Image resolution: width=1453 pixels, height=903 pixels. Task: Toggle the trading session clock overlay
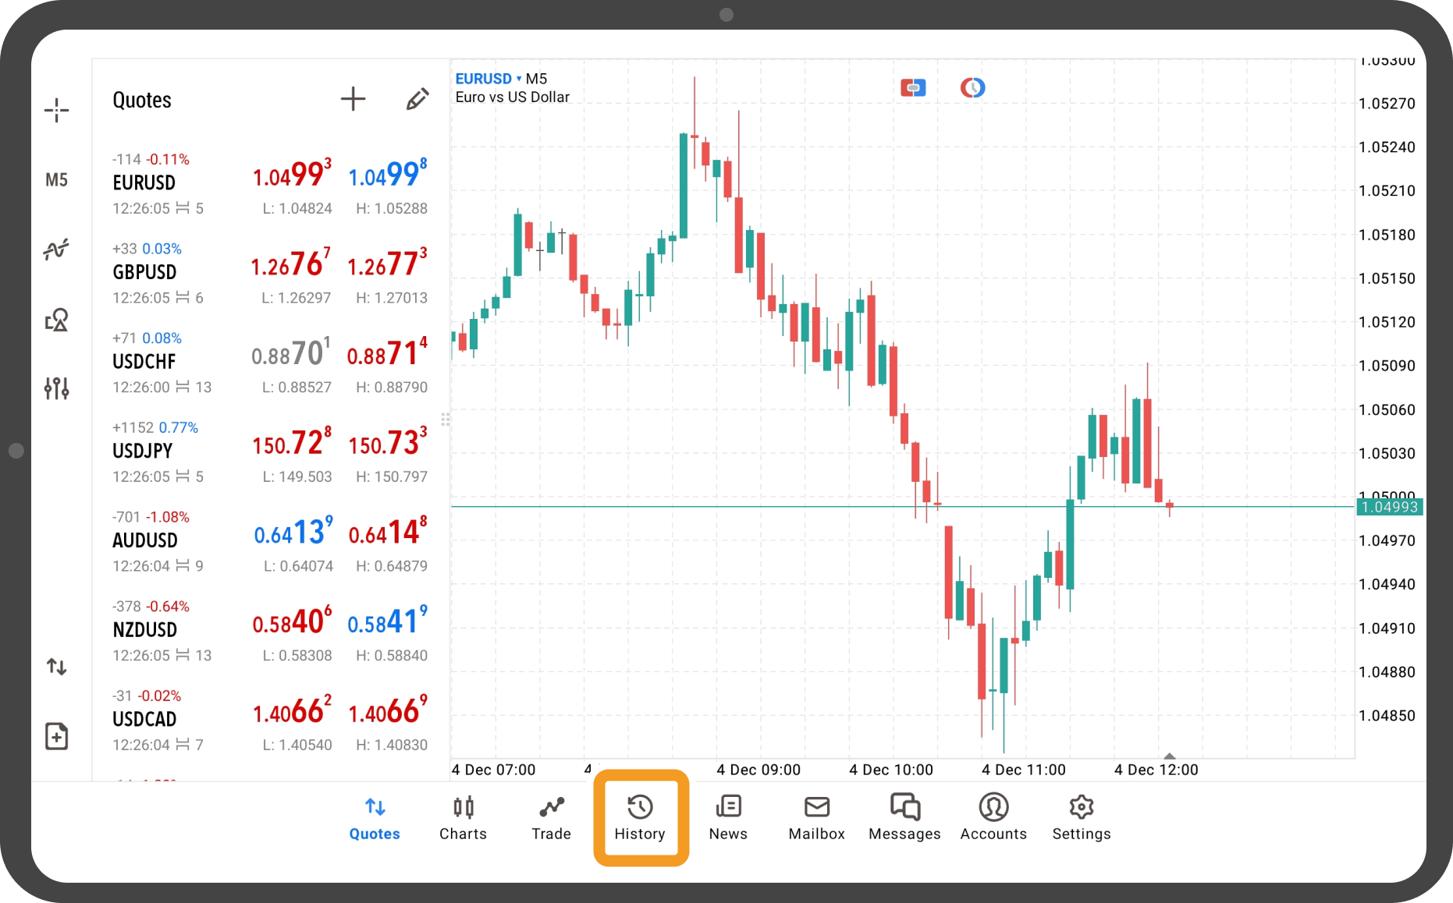coord(972,87)
